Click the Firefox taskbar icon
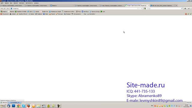 (x=28, y=106)
